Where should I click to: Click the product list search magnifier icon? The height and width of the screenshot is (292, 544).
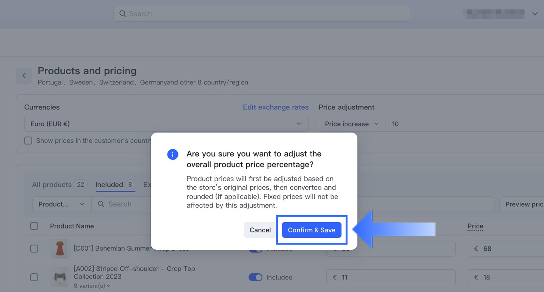pyautogui.click(x=101, y=204)
